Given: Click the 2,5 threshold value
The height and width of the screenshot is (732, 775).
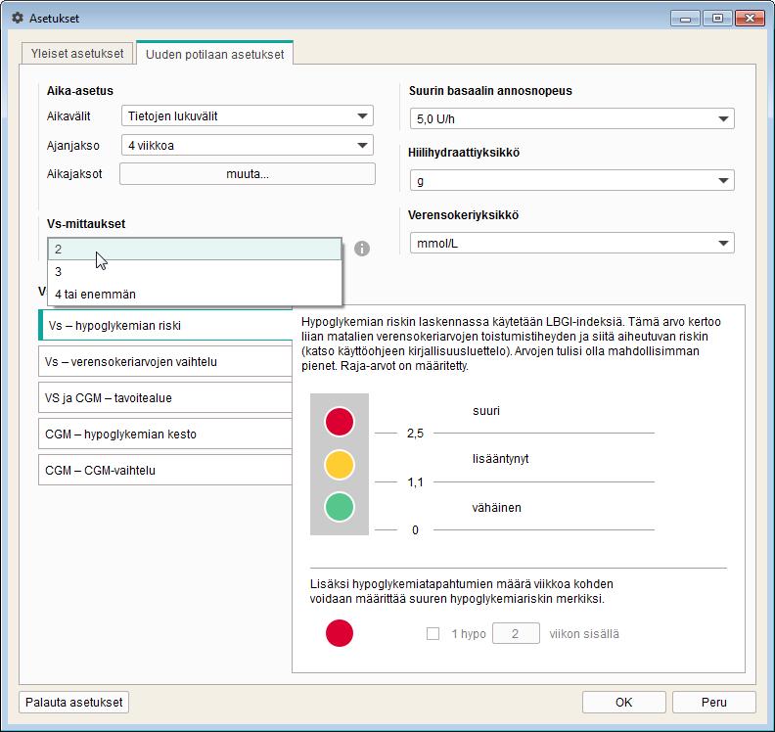Looking at the screenshot, I should click(x=415, y=434).
